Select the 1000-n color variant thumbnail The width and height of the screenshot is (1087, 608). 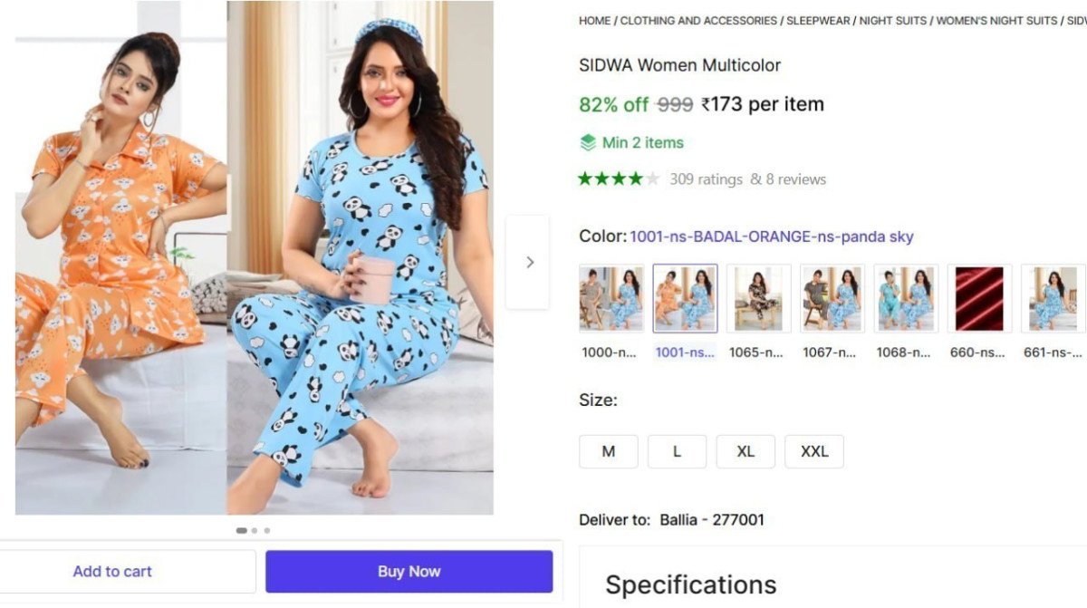coord(611,299)
